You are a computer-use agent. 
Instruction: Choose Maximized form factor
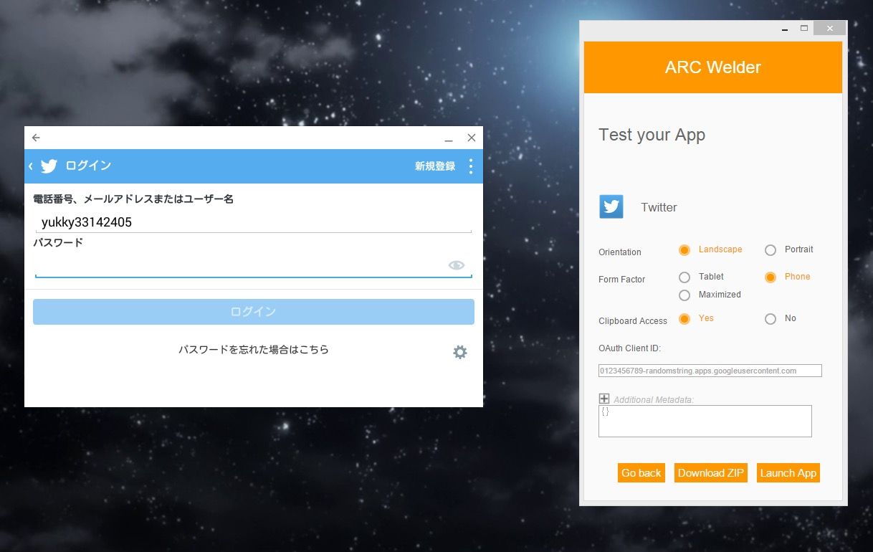click(x=684, y=295)
